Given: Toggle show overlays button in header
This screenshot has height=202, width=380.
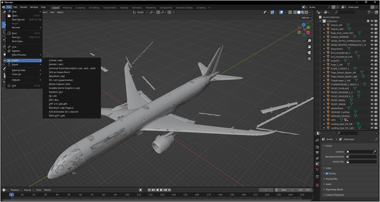Looking at the screenshot, I should pos(281,13).
